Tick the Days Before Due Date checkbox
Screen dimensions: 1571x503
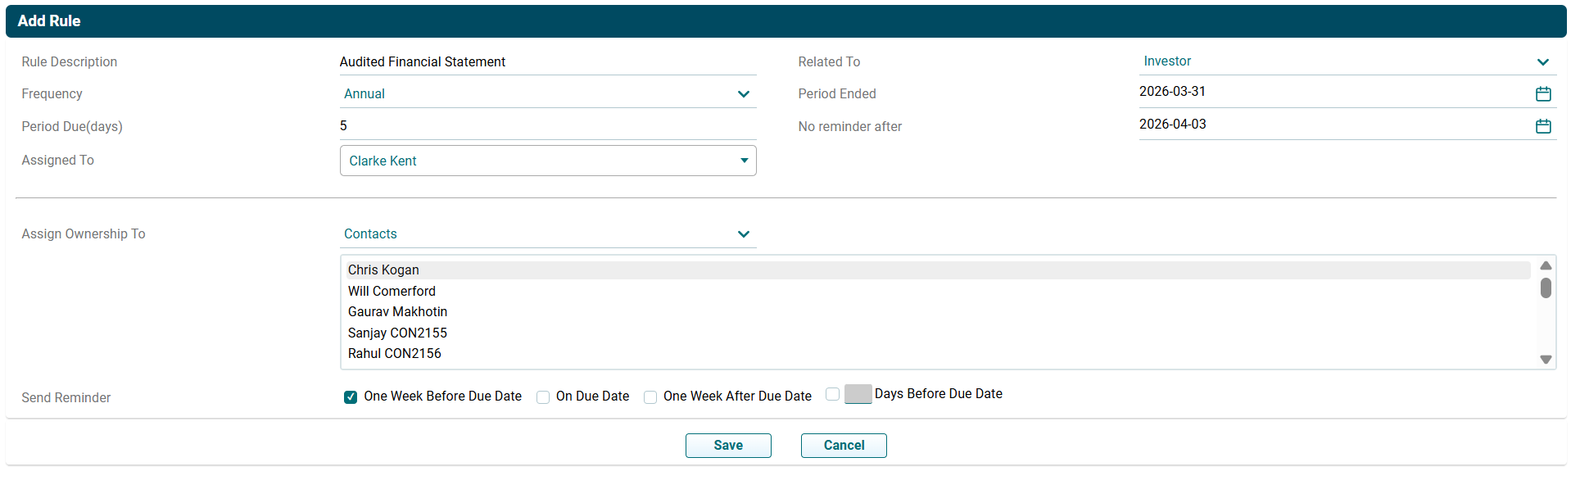coord(832,394)
